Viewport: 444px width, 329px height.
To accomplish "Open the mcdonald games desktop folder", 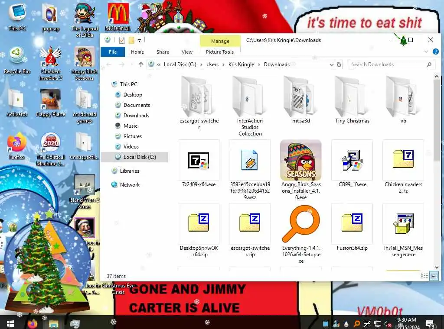I will pyautogui.click(x=84, y=106).
